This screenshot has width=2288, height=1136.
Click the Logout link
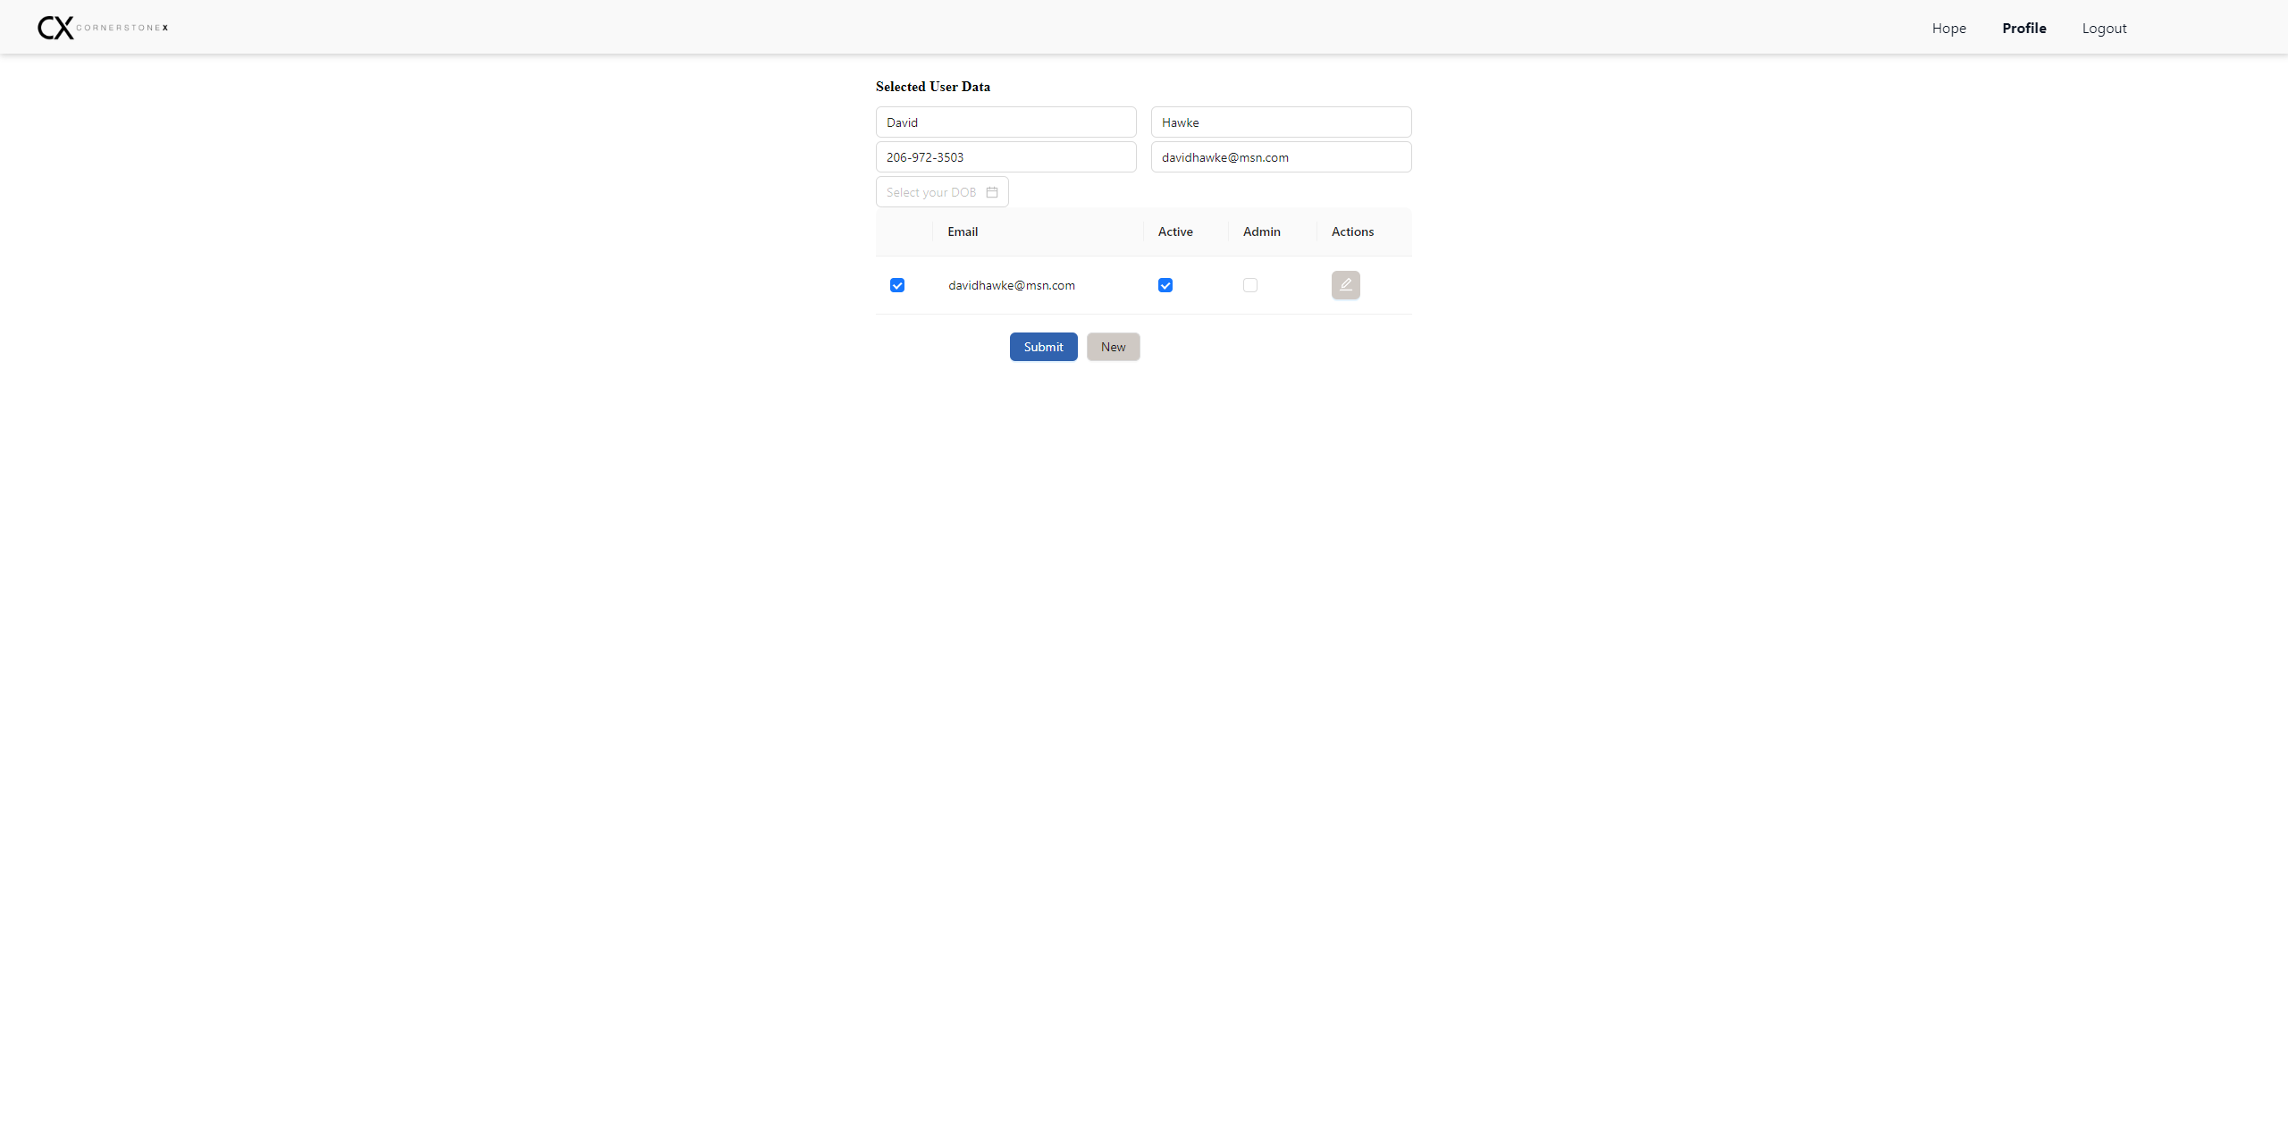coord(2104,29)
